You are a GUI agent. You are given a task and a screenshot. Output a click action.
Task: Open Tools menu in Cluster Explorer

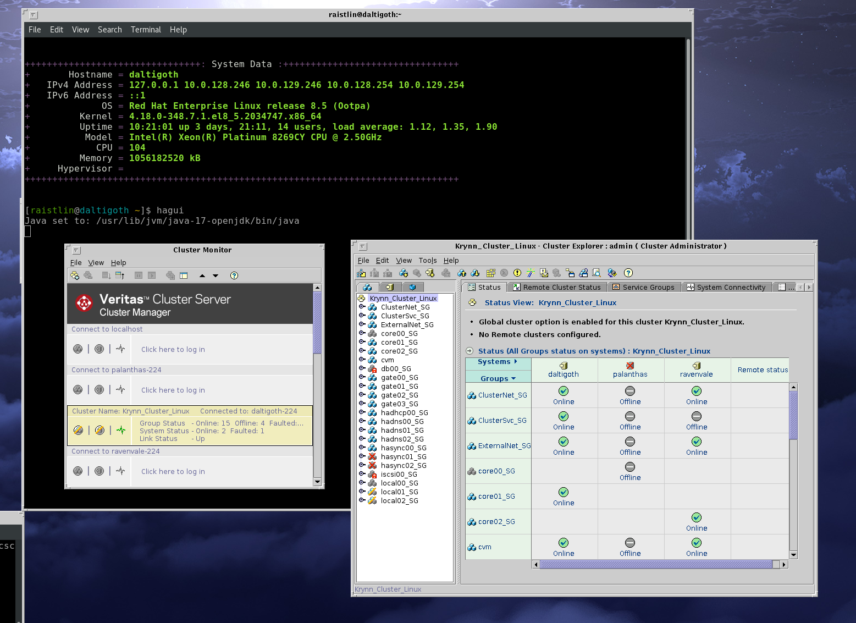pos(427,261)
